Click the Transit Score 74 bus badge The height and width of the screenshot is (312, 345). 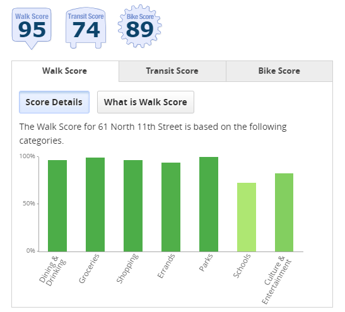[x=86, y=28]
